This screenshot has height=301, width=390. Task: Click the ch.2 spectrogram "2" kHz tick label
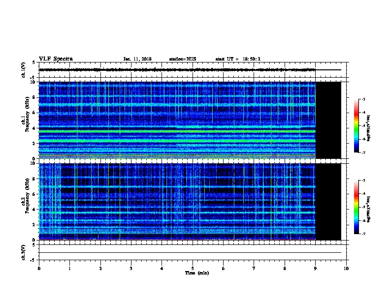[x=34, y=225]
